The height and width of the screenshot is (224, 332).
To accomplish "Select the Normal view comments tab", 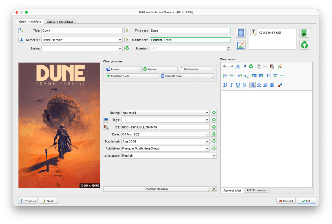I will click(233, 190).
